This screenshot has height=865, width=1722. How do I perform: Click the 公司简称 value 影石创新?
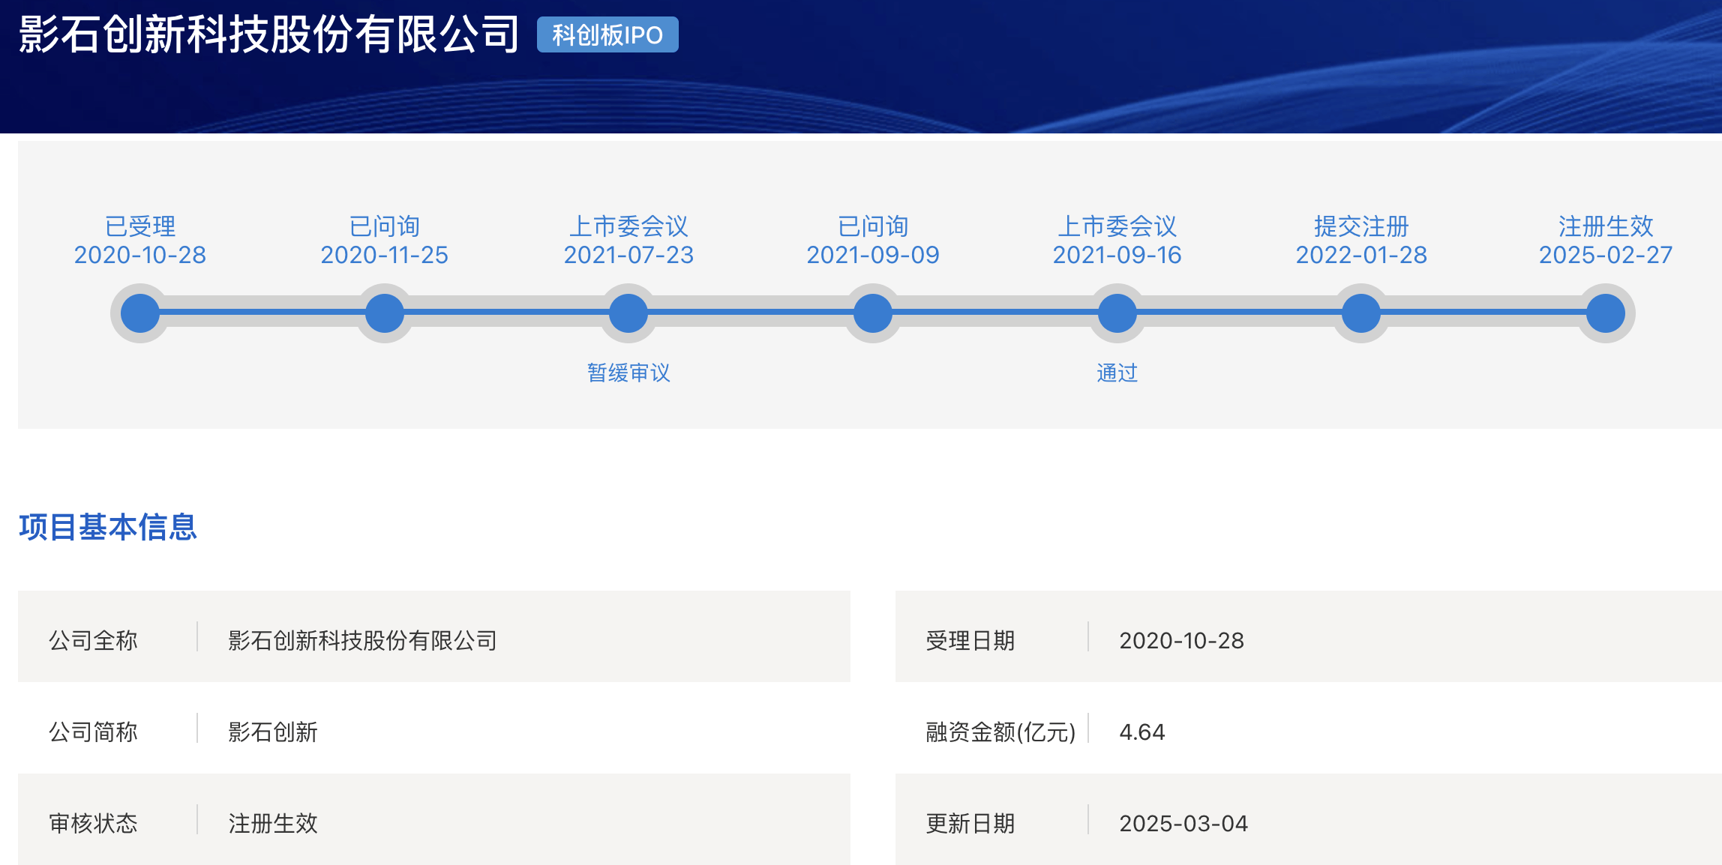(x=273, y=732)
